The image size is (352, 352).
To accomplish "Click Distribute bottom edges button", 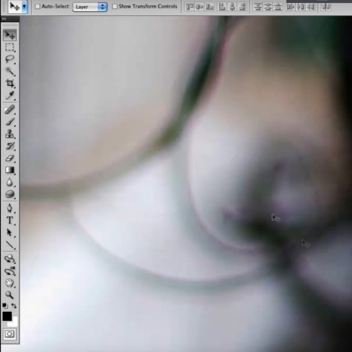I will (x=278, y=7).
